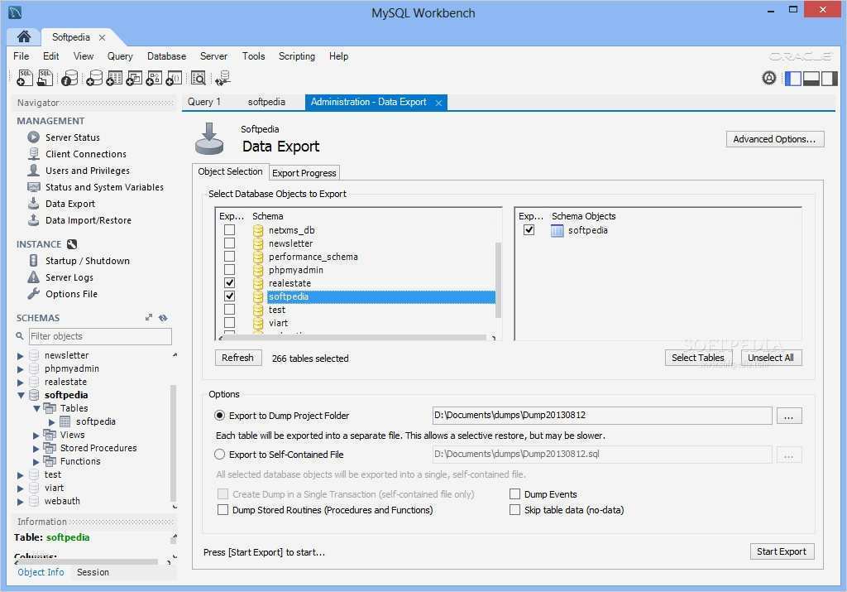This screenshot has height=592, width=847.
Task: Click the Advanced Options... button
Action: pyautogui.click(x=774, y=139)
